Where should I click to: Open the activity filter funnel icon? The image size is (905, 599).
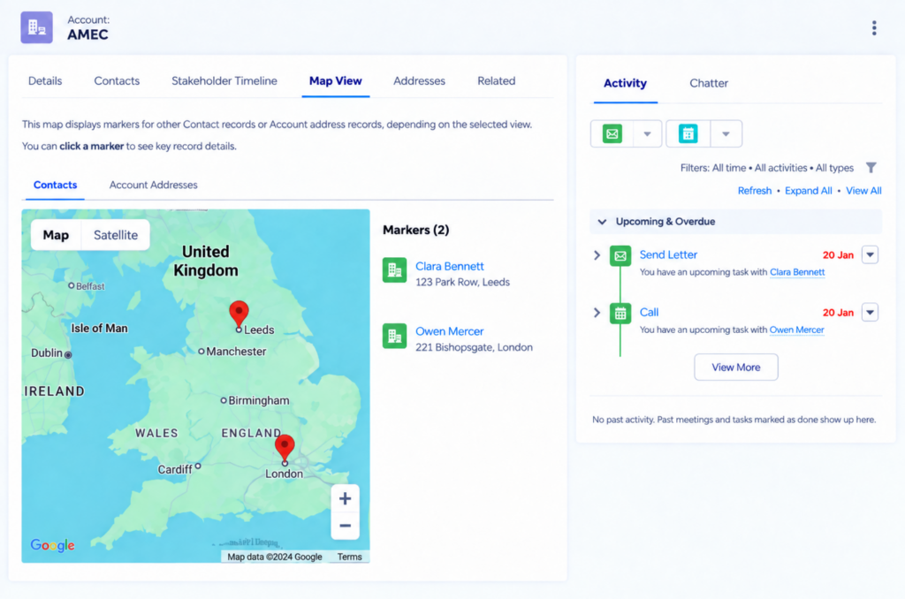[x=871, y=168]
